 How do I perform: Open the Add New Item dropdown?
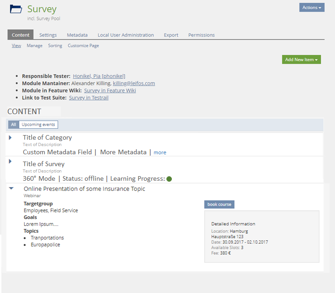[301, 59]
